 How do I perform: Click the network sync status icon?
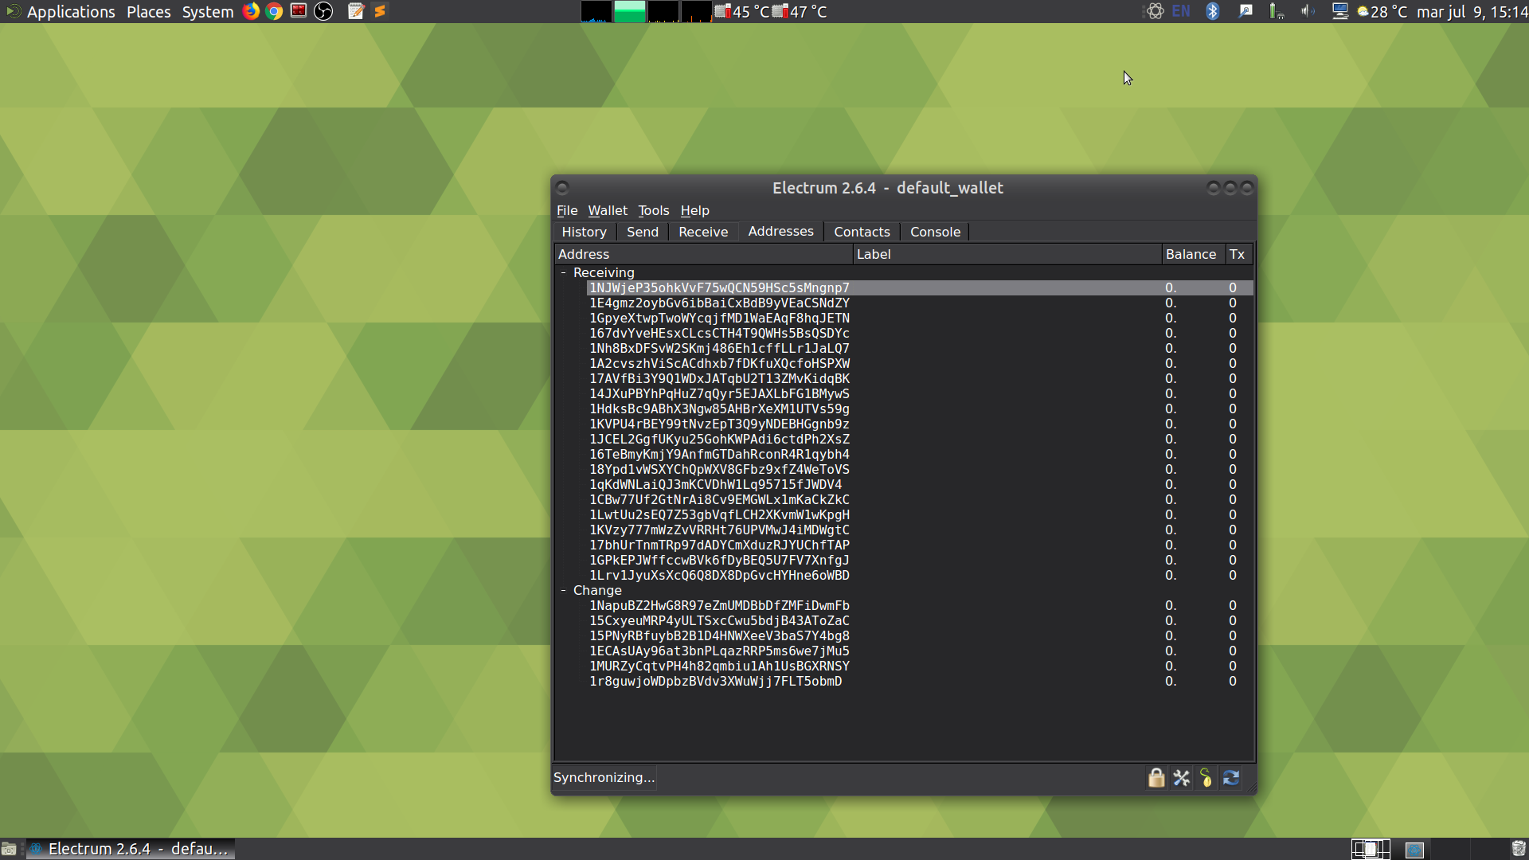click(x=1231, y=778)
